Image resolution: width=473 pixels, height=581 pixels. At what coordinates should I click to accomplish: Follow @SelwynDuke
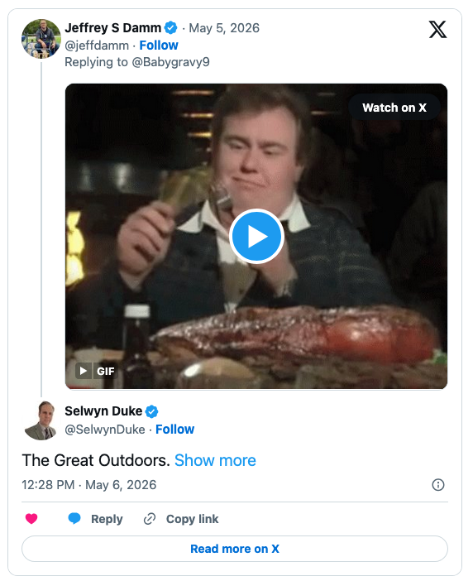pyautogui.click(x=174, y=429)
